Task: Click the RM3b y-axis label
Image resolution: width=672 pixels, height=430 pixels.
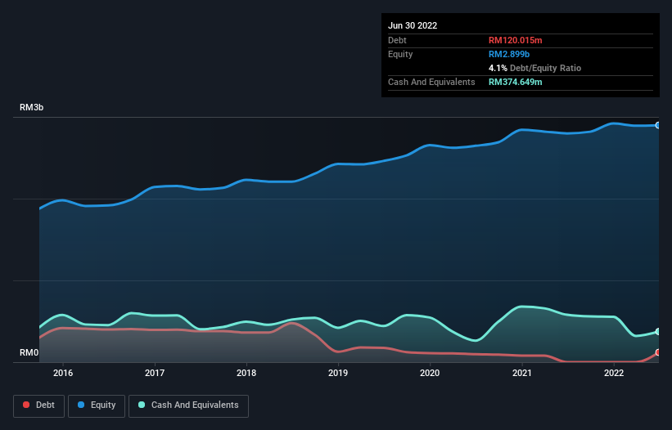Action: pos(33,108)
